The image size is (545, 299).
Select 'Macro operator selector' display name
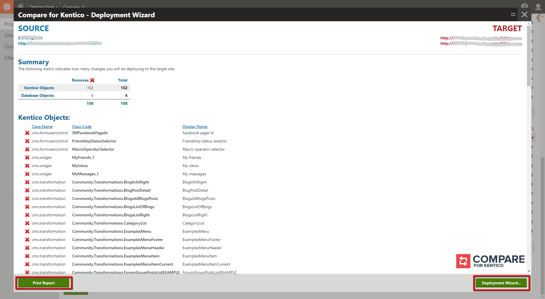pos(204,149)
